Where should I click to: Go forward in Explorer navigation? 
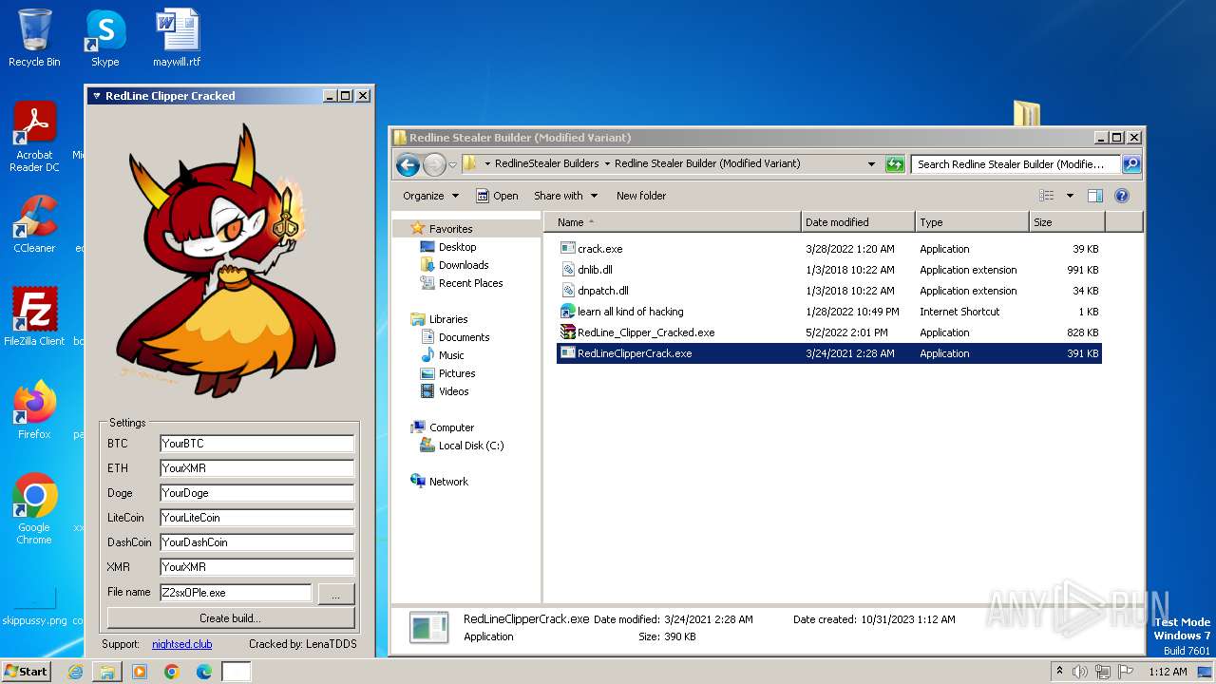pyautogui.click(x=434, y=164)
